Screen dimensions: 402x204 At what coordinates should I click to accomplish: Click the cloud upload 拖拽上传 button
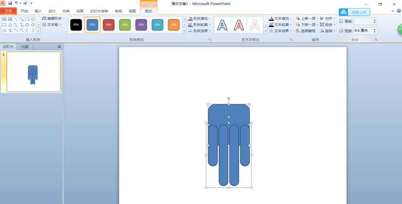coord(354,12)
